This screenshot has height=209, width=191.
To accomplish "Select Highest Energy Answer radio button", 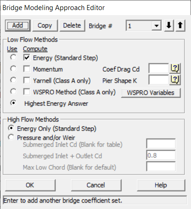I will [13, 103].
